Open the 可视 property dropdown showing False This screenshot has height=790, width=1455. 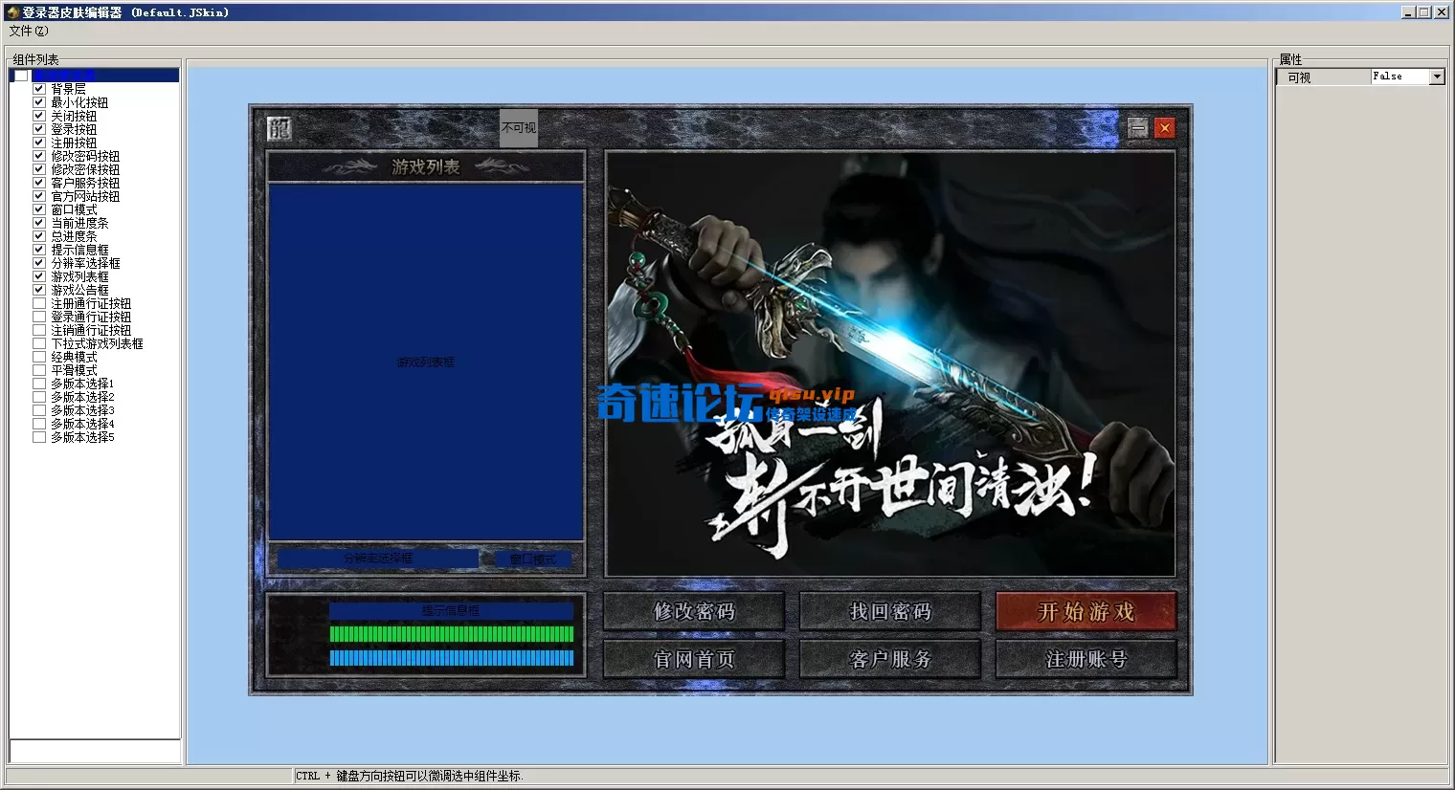pyautogui.click(x=1438, y=77)
